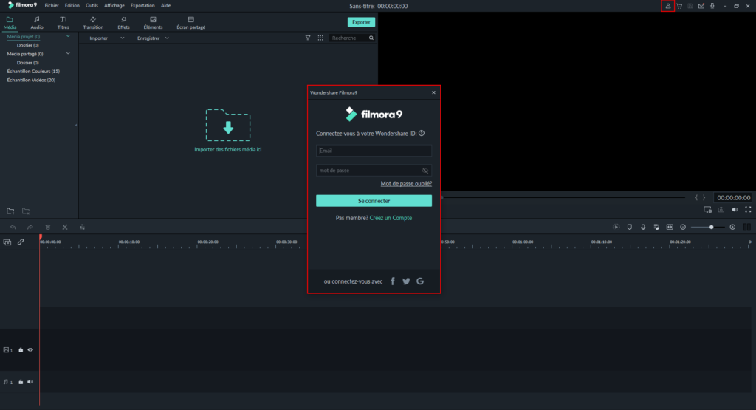This screenshot has height=410, width=756.
Task: Click the render preview icon
Action: [x=616, y=227]
